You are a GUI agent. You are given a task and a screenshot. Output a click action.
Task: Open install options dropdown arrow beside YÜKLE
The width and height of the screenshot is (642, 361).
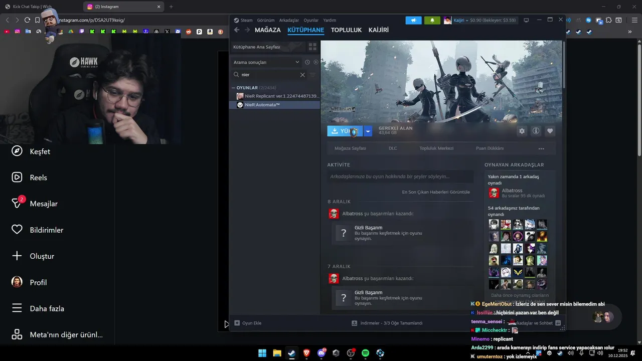pyautogui.click(x=368, y=131)
